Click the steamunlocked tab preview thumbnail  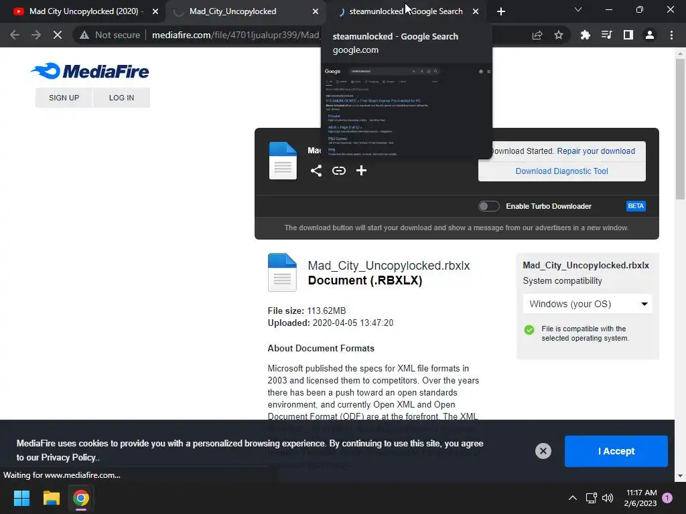(x=407, y=111)
